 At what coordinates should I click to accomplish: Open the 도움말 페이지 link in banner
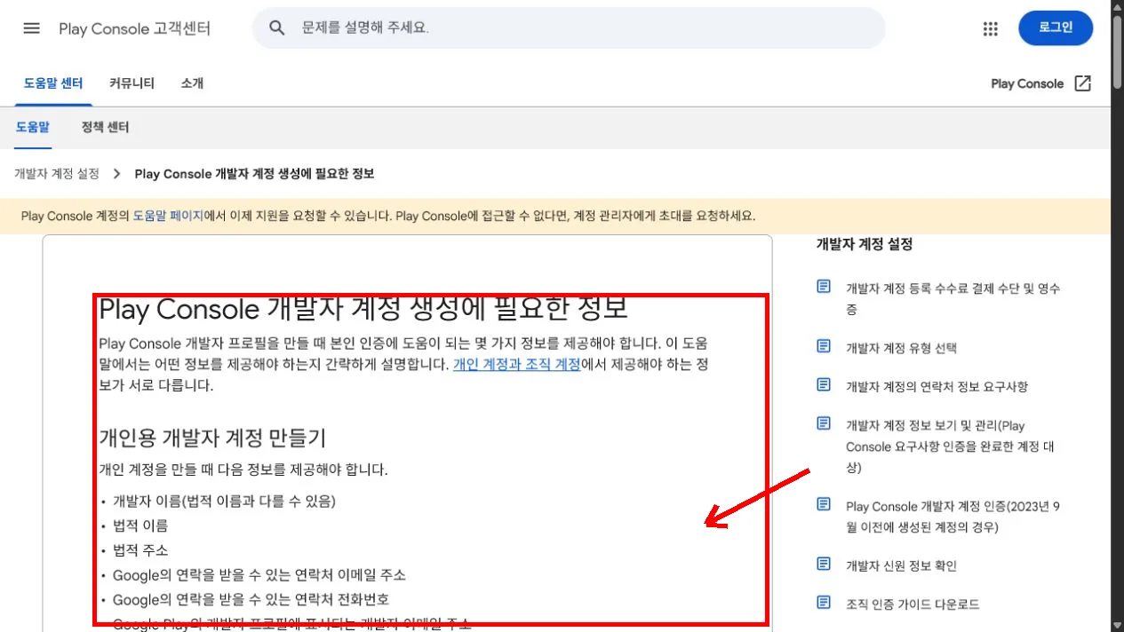pos(168,216)
